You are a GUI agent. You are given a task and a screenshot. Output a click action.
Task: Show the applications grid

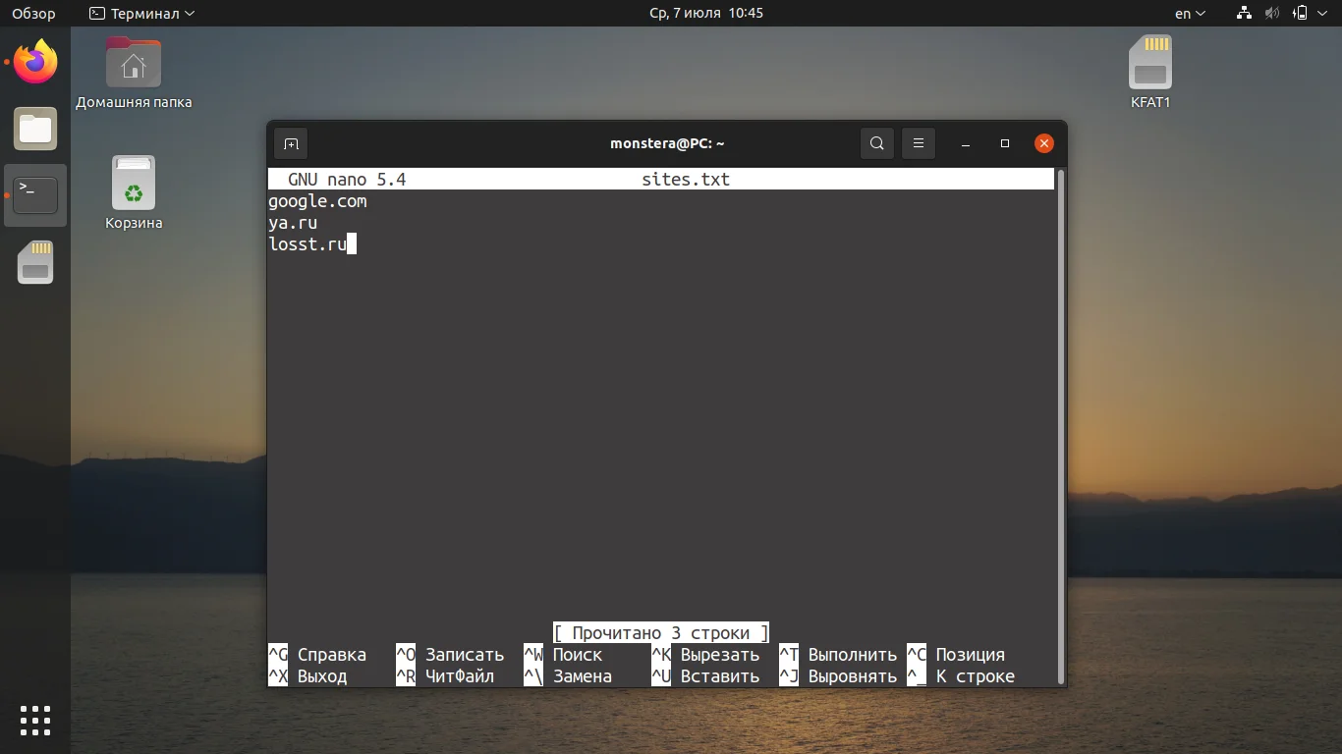click(35, 720)
